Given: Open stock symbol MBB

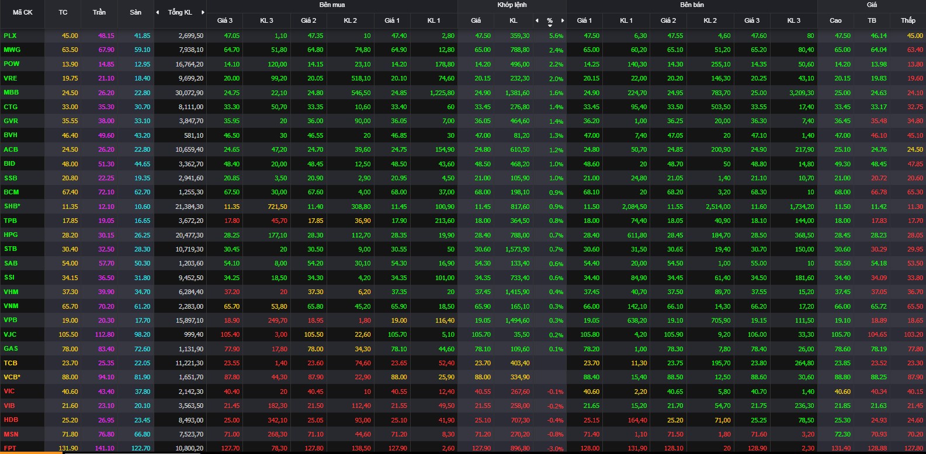Looking at the screenshot, I should click(11, 92).
